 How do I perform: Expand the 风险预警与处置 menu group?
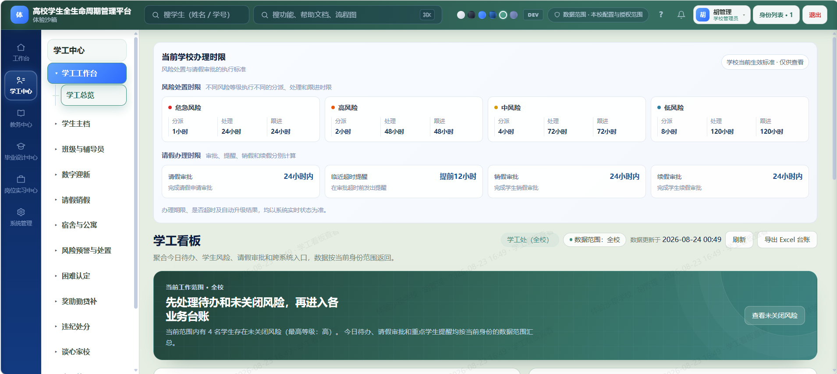[87, 250]
